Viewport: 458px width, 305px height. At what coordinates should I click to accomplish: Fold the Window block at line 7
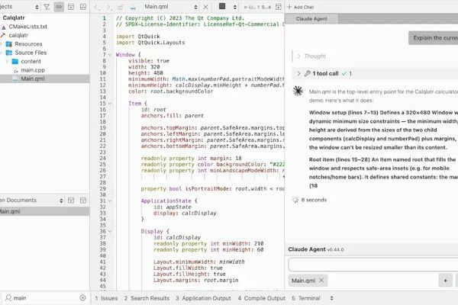tap(110, 55)
